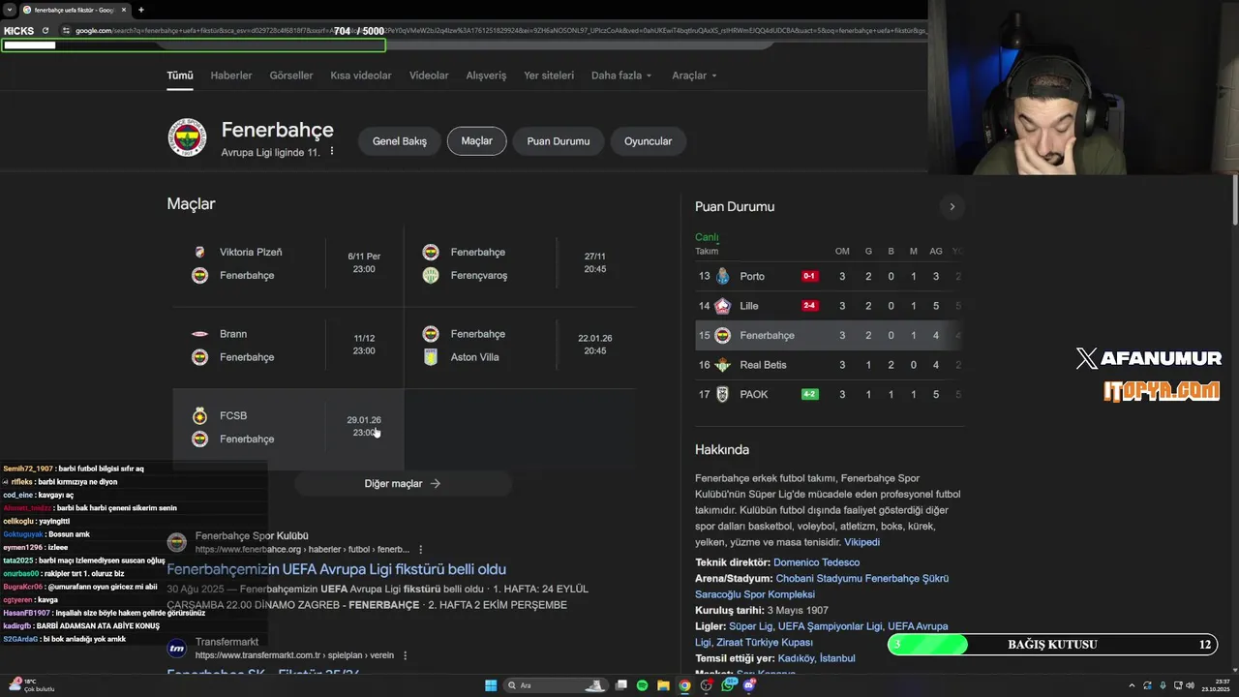Click the Brann team crest
Viewport: 1239px width, 697px height.
[x=199, y=334]
